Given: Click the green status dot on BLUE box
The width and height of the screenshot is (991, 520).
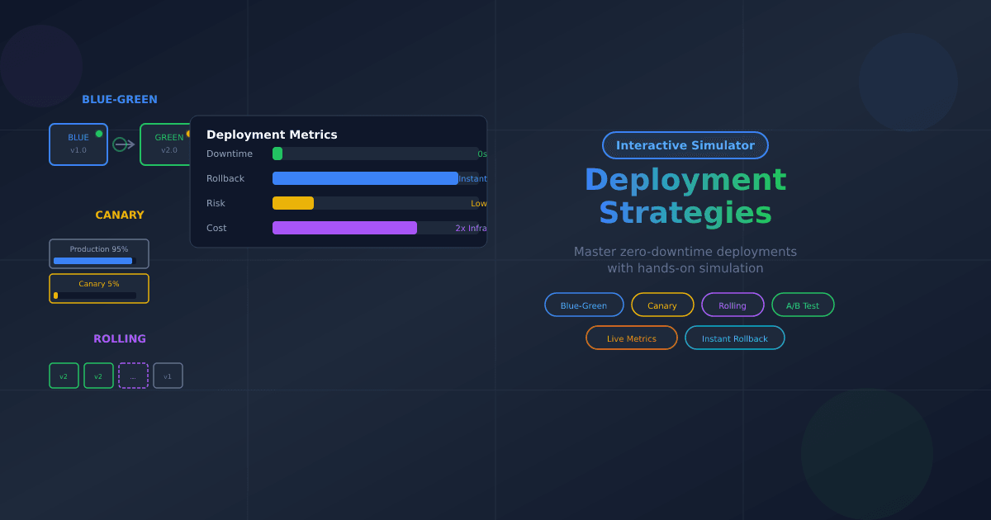Looking at the screenshot, I should [x=99, y=134].
